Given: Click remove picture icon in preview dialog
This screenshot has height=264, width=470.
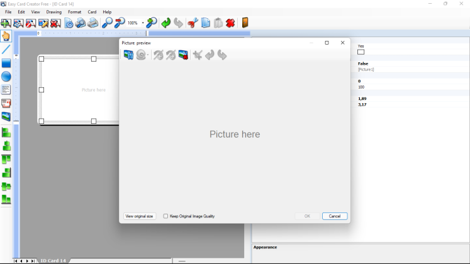Looking at the screenshot, I should tap(183, 55).
